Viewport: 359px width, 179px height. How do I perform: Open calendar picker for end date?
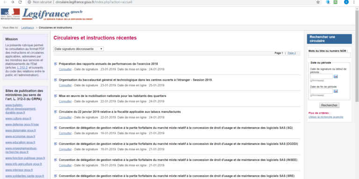(x=336, y=91)
